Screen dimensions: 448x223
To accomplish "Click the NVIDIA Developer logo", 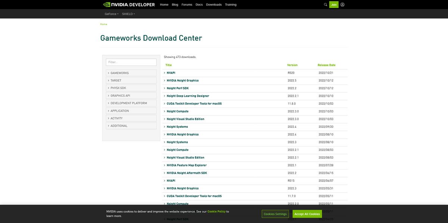I will [x=129, y=4].
